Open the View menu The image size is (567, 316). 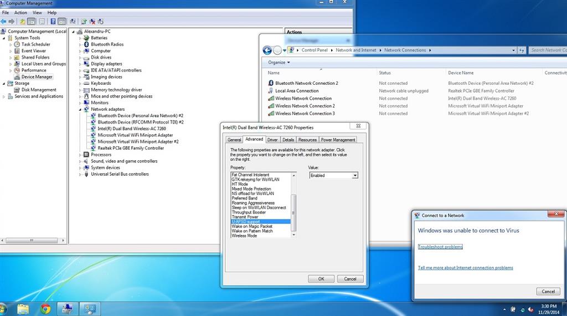point(37,12)
